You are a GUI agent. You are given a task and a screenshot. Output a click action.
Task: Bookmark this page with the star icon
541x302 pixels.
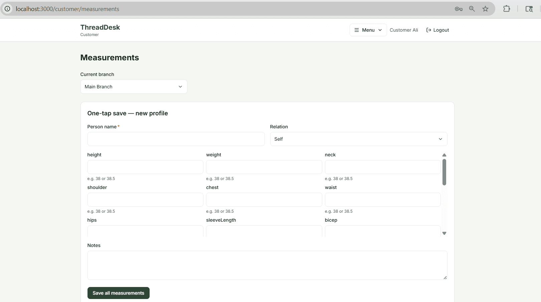[486, 9]
